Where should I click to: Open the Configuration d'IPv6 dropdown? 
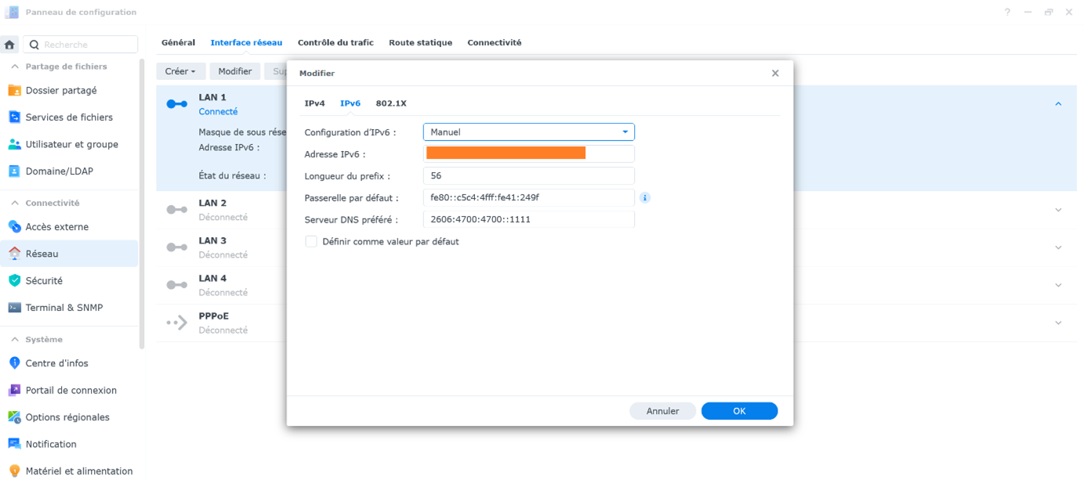528,132
